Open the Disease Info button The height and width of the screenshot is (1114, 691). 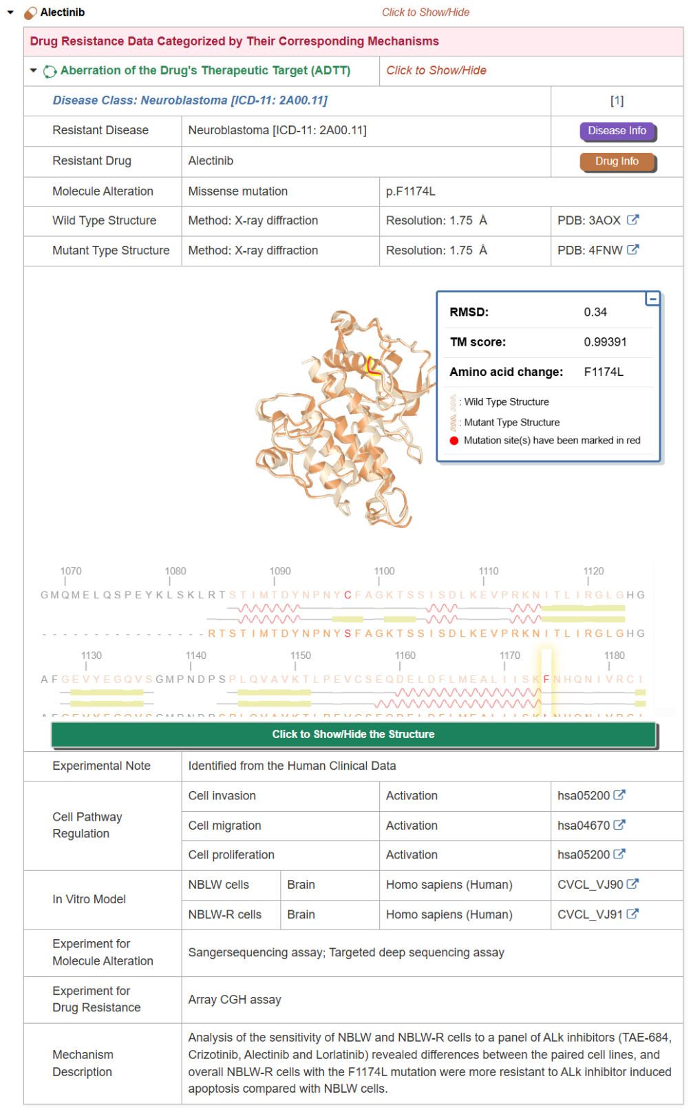[x=616, y=131]
